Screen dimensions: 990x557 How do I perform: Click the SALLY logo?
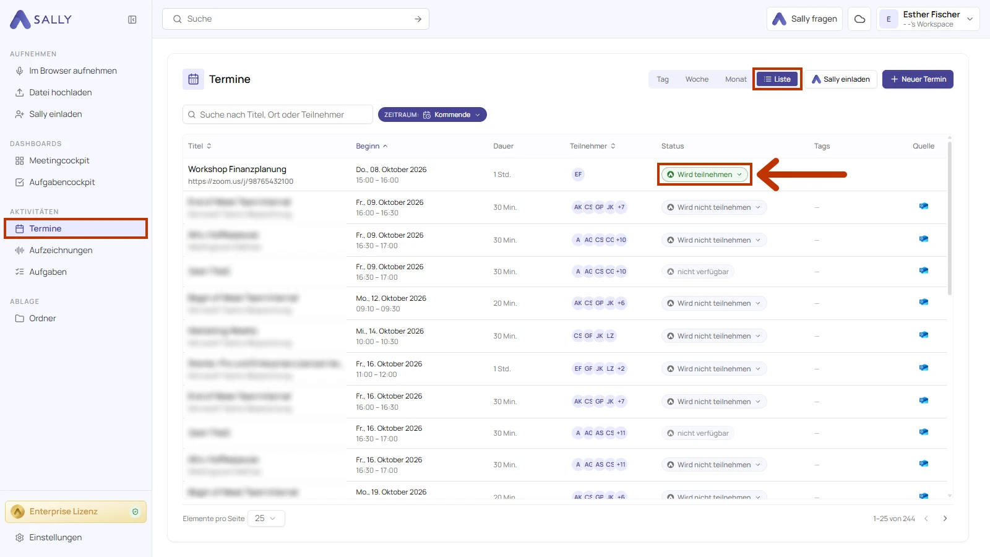[x=41, y=19]
